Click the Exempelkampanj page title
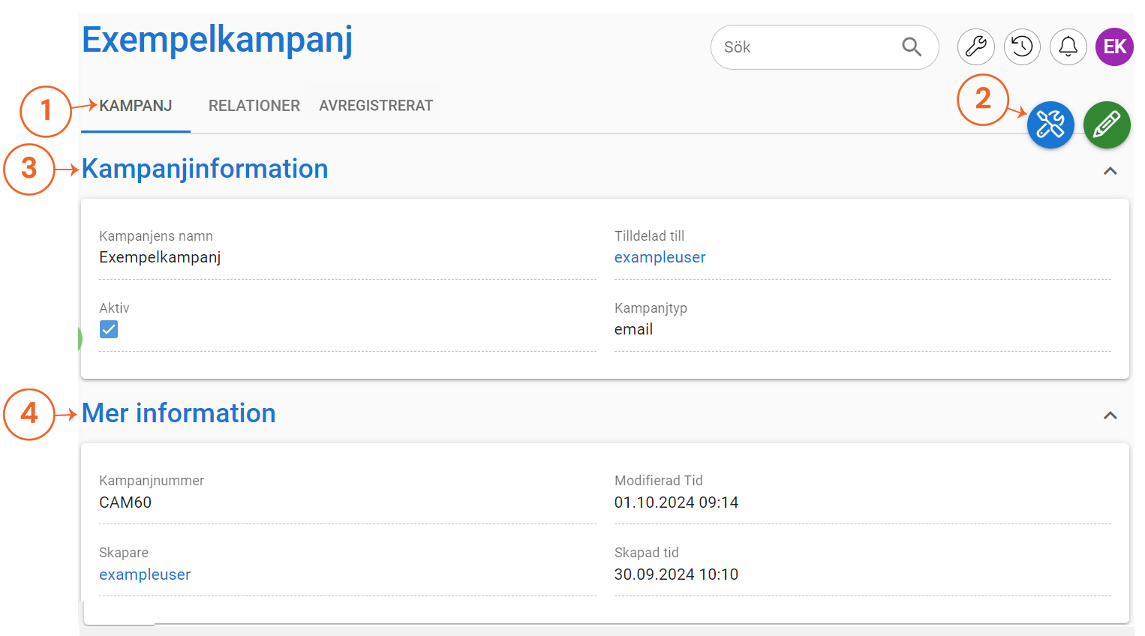The width and height of the screenshot is (1145, 636). click(x=217, y=40)
